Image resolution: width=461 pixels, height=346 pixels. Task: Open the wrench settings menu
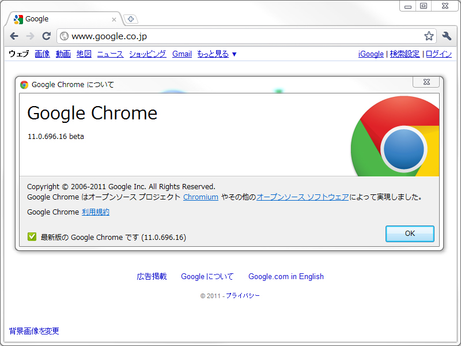click(x=446, y=36)
